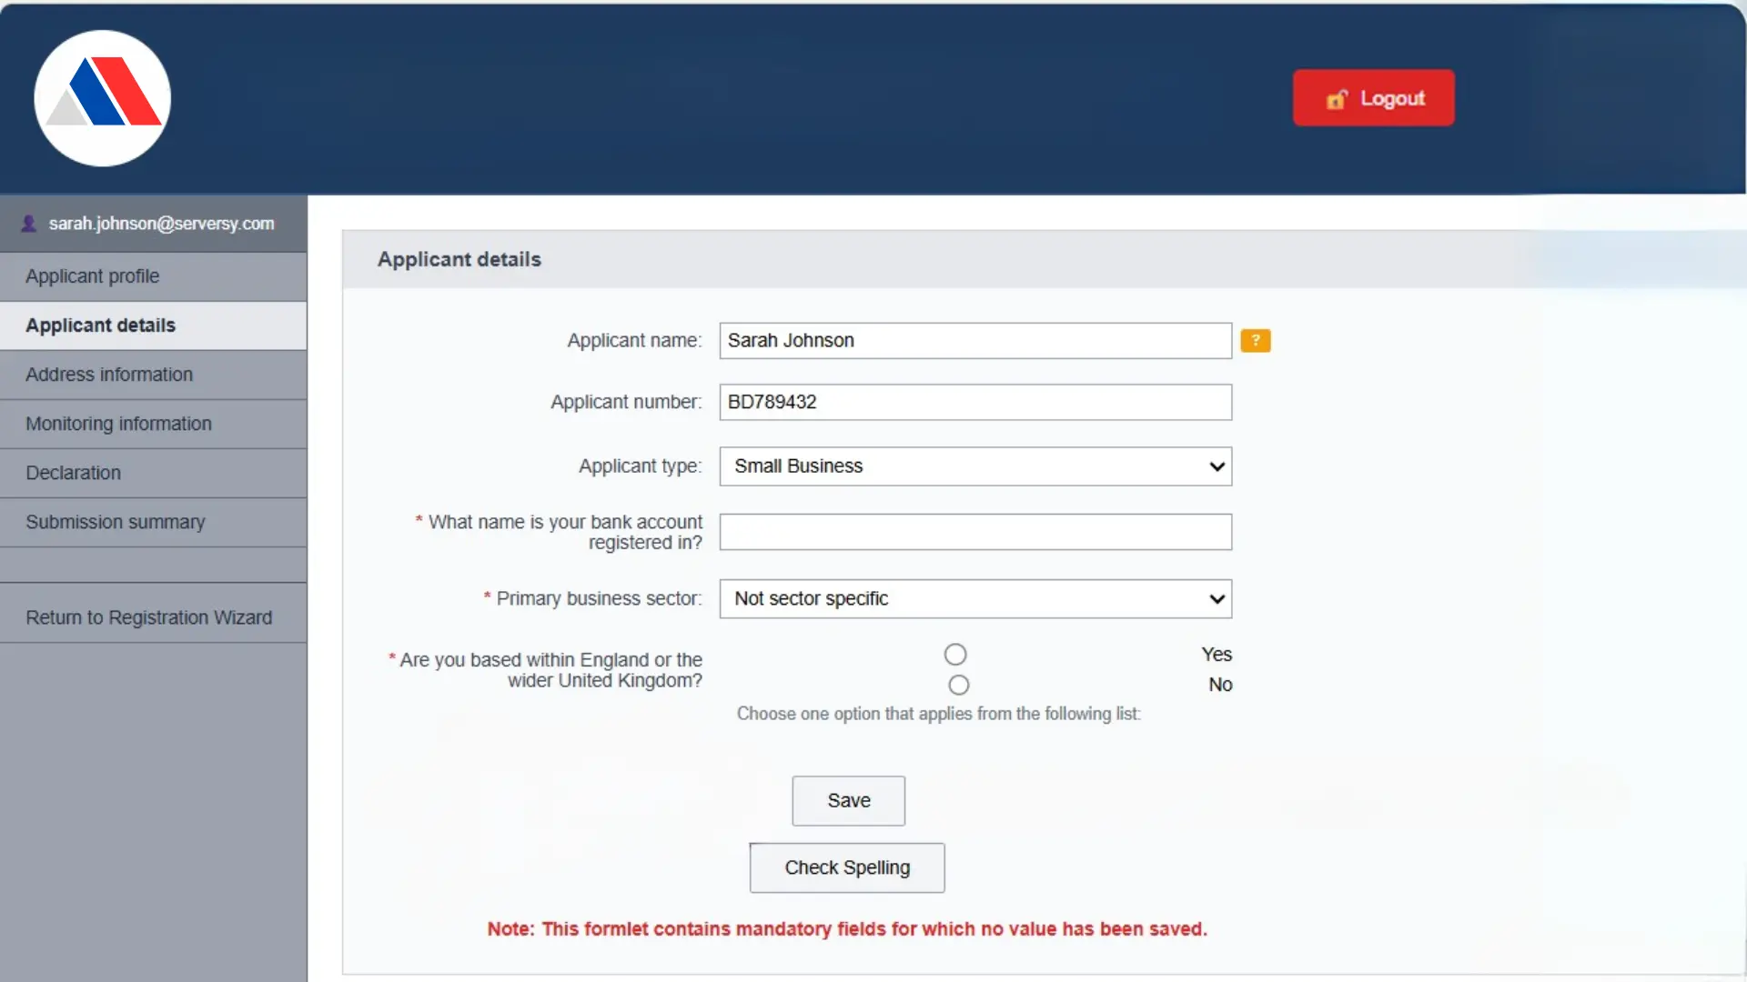Click the padlock icon on the Logout button
This screenshot has width=1747, height=982.
[1336, 99]
